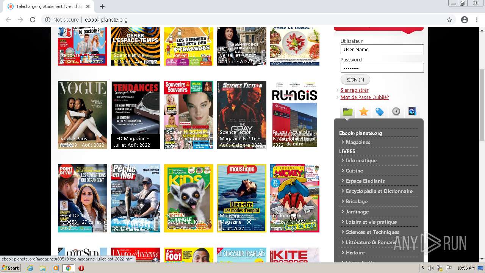Screen dimensions: 485x273
Task: Open the Monde Gourmand magazine cover
Action: pyautogui.click(x=295, y=46)
